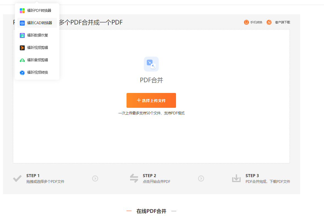The width and height of the screenshot is (324, 217).
Task: Open the 手机转换 link
Action: coord(256,22)
